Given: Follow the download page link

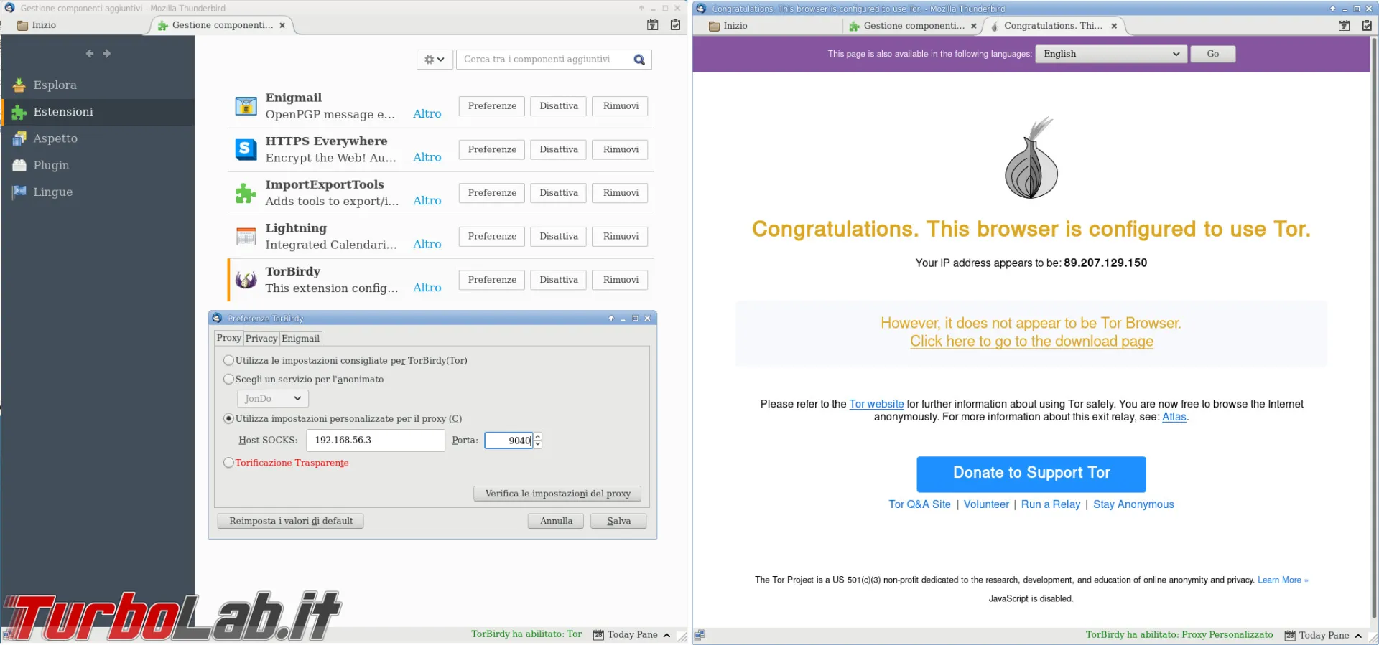Looking at the screenshot, I should [x=1031, y=342].
